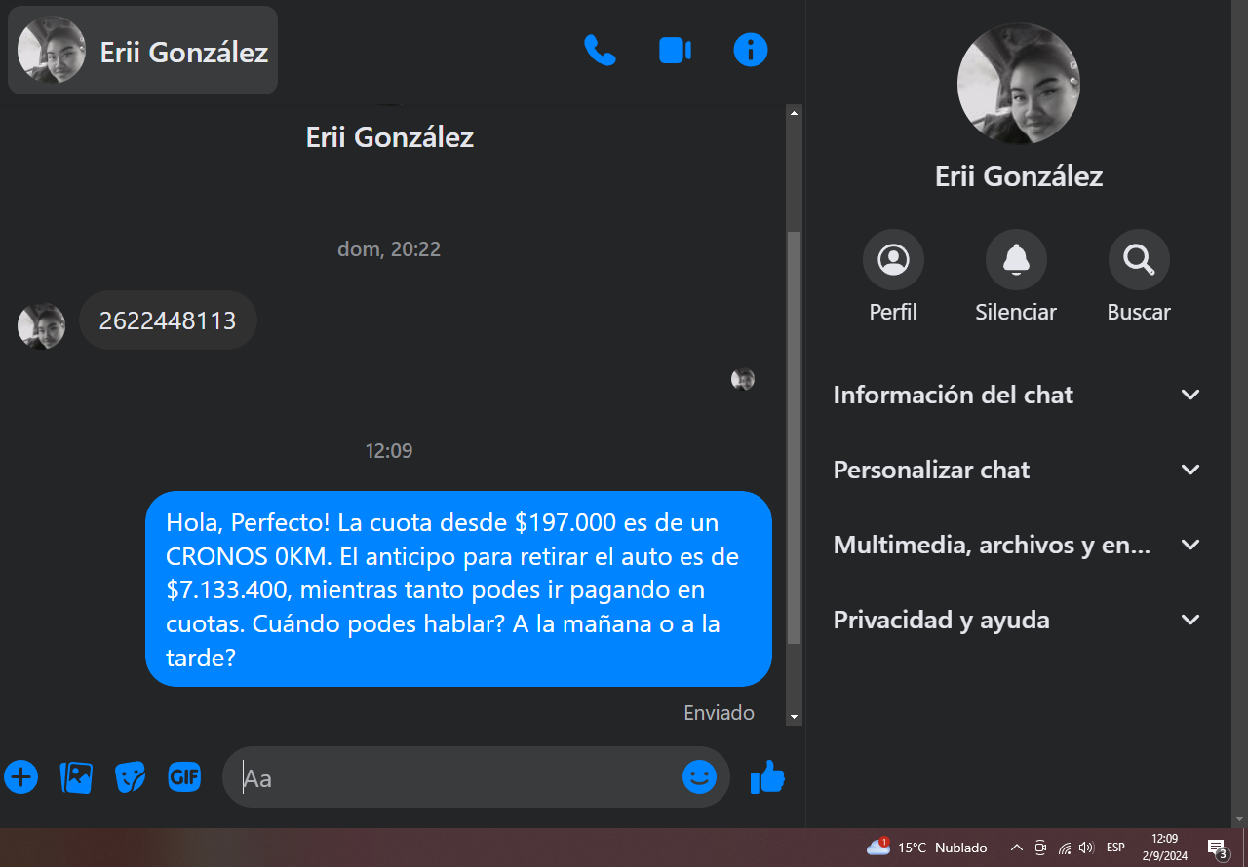Click the chat scrollbar down arrow
Image resolution: width=1248 pixels, height=867 pixels.
pos(795,717)
